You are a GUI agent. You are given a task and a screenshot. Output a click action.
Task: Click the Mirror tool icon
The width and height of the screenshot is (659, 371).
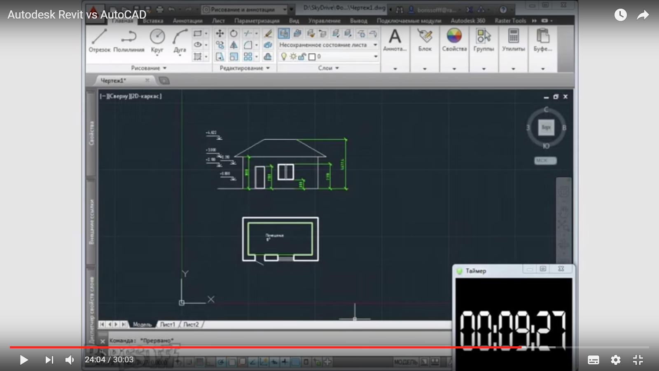(x=234, y=45)
